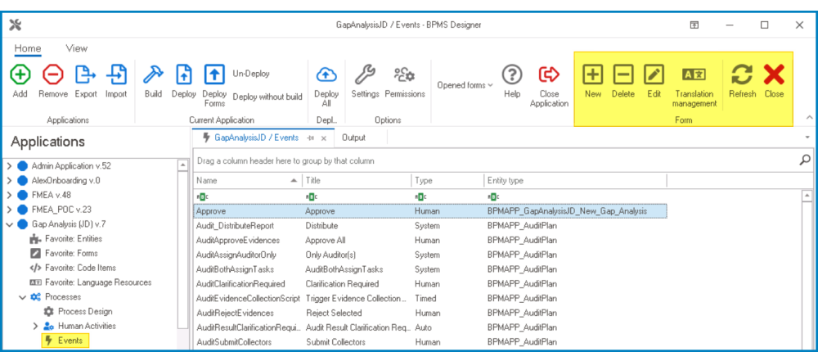Pin the GapAnalysisJD / Events tab

310,138
